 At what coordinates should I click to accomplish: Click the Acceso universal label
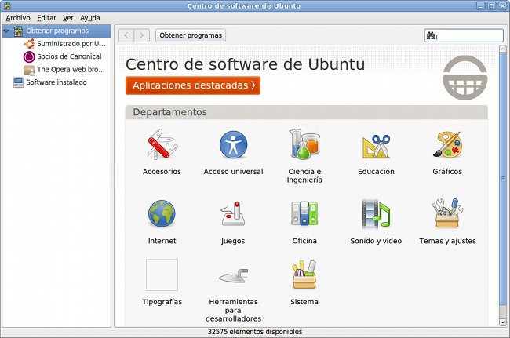tap(233, 172)
